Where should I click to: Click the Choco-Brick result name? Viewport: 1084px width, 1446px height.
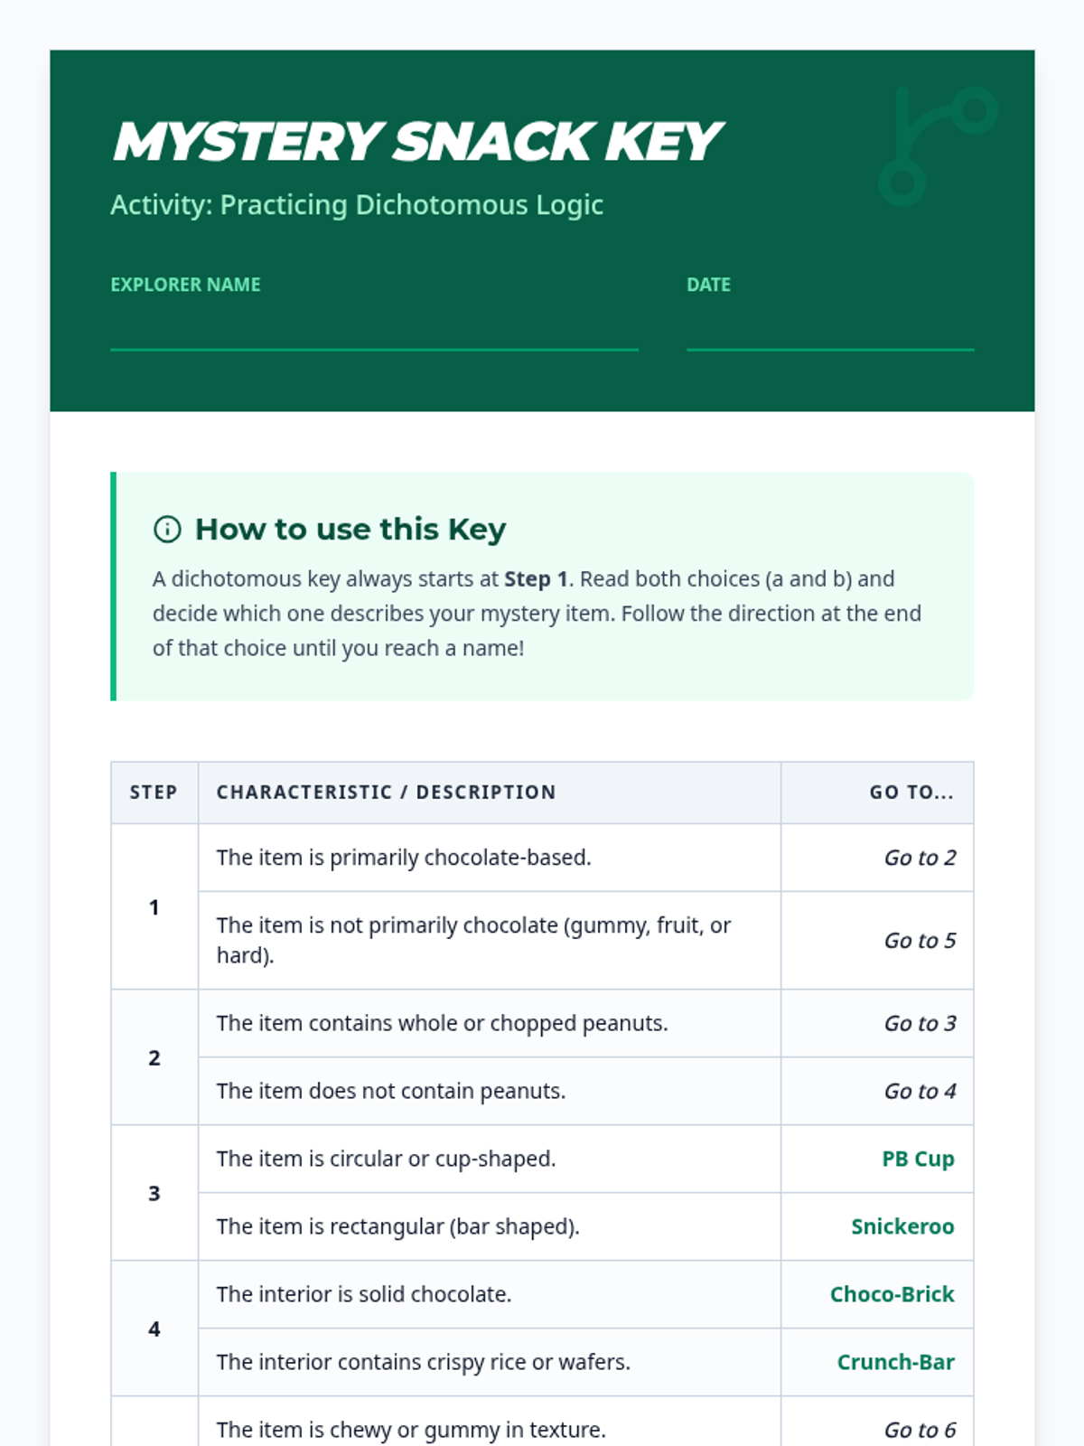(x=892, y=1294)
